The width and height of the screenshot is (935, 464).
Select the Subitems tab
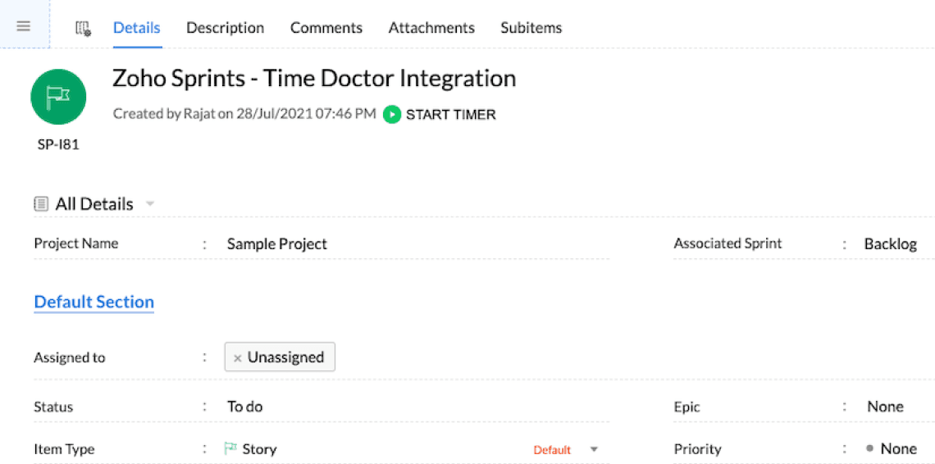coord(531,28)
